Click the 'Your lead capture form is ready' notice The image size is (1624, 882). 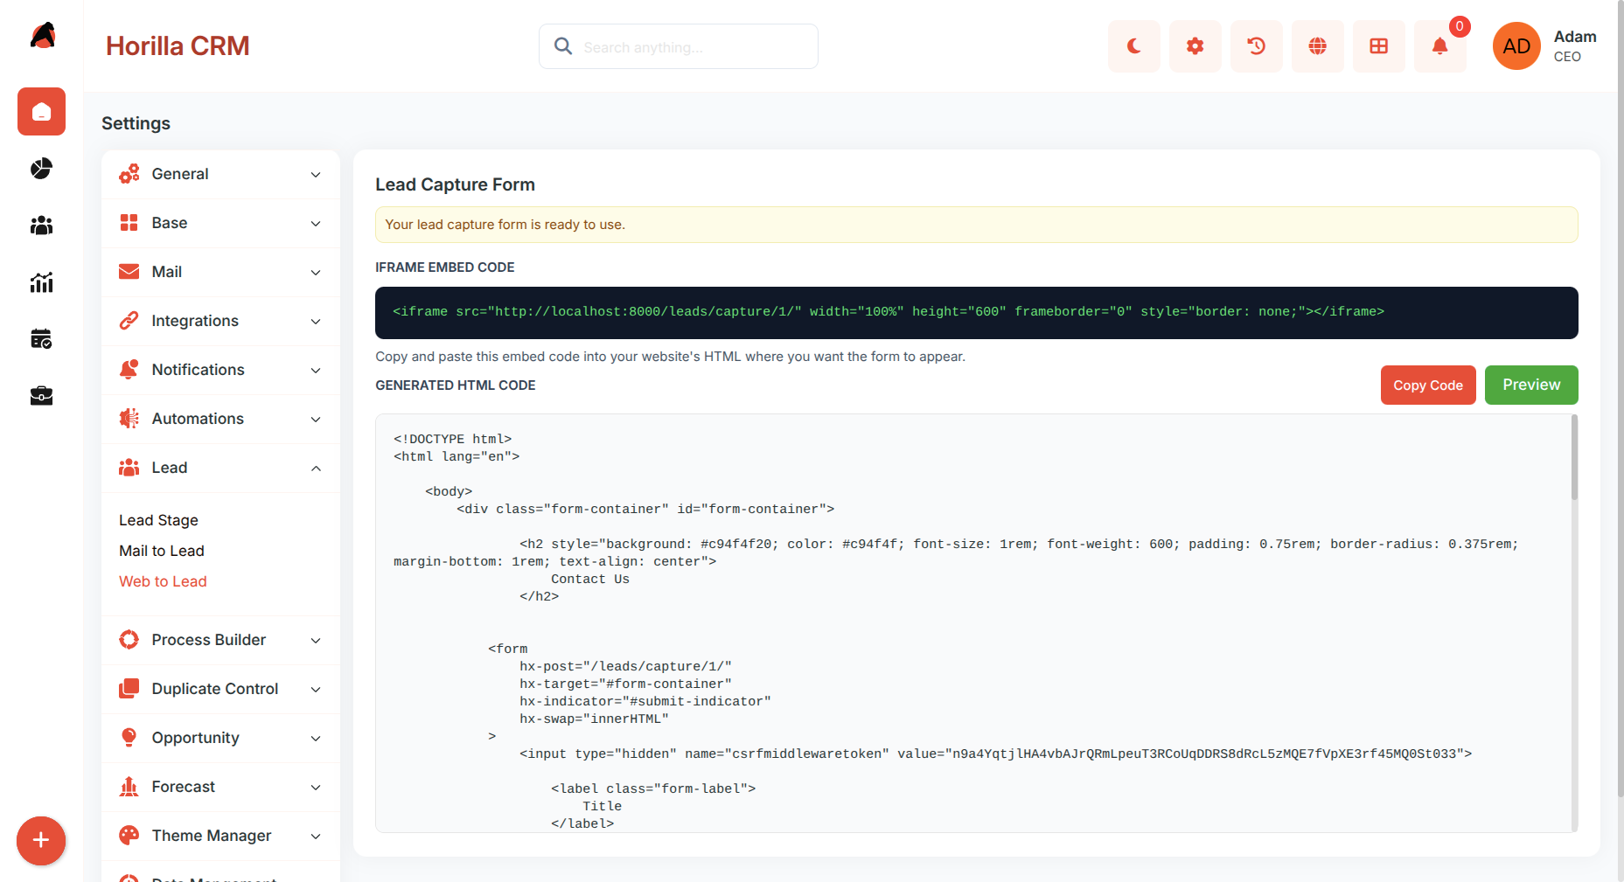click(977, 225)
